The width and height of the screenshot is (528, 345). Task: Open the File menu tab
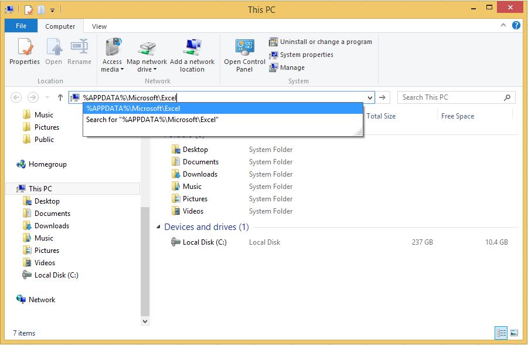coord(21,26)
